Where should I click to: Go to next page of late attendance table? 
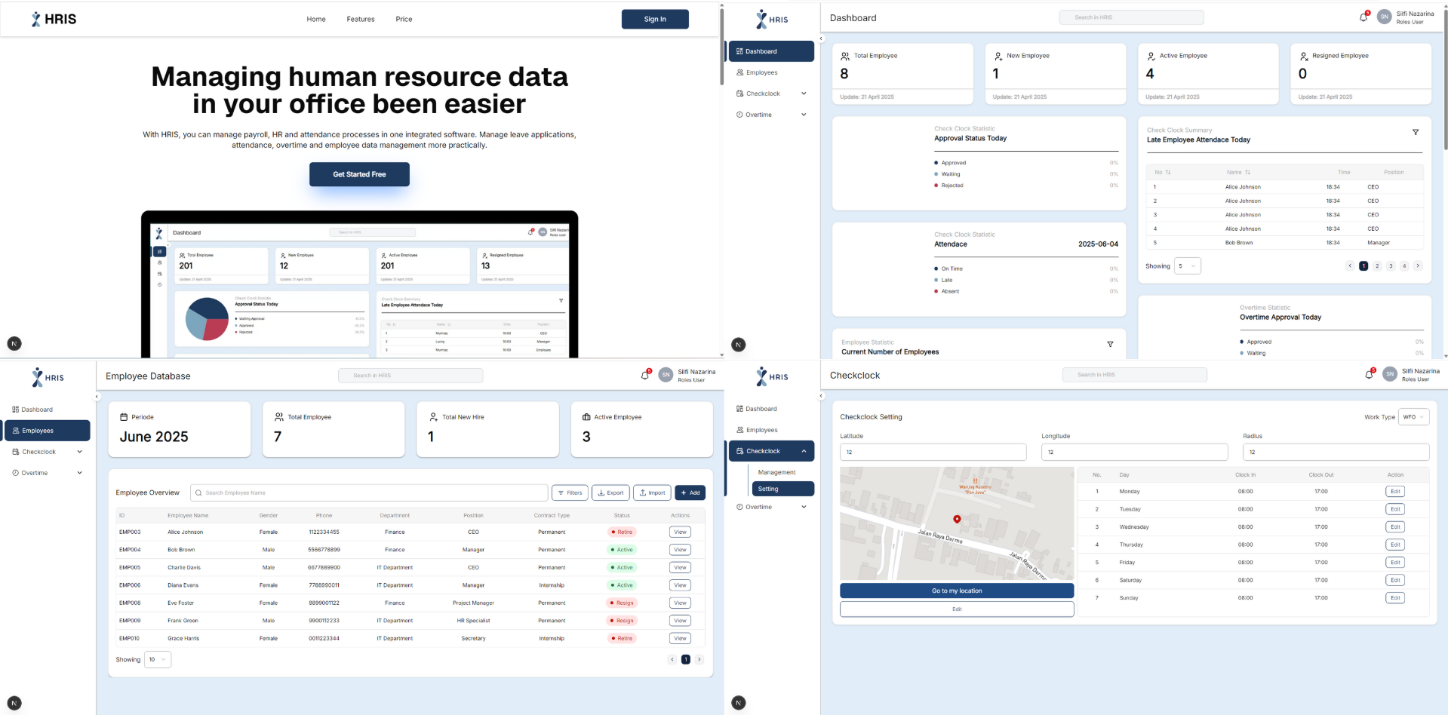pyautogui.click(x=1418, y=265)
